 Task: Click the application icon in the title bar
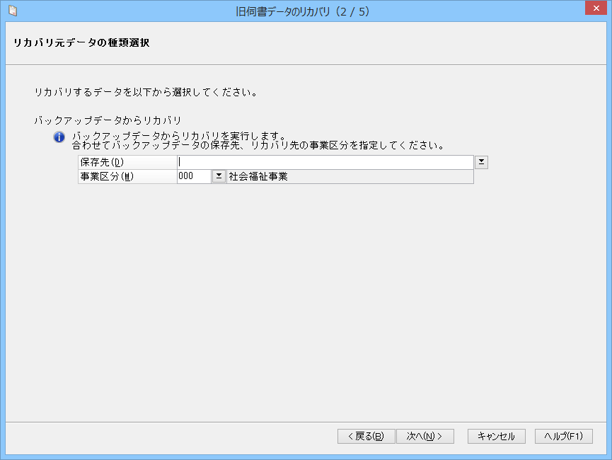[13, 11]
